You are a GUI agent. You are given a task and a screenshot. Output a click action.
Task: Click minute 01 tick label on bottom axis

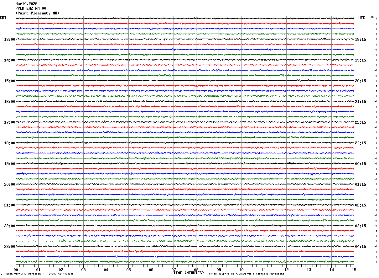[38, 270]
